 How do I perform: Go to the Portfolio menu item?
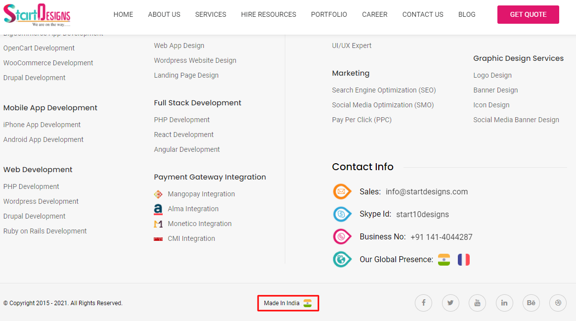click(x=329, y=14)
